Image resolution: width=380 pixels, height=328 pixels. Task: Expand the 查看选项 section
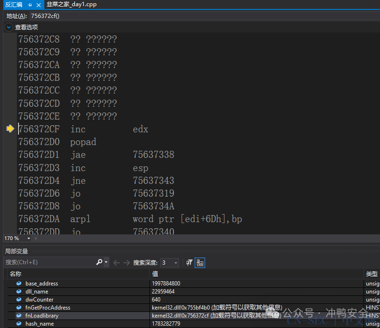(x=9, y=27)
